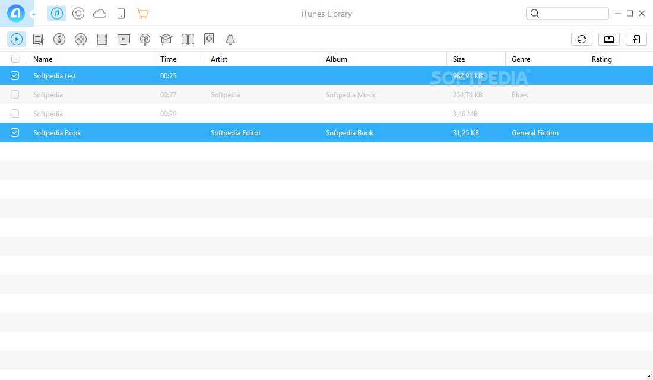Open the iTunes Backup restore icon

pyautogui.click(x=78, y=14)
